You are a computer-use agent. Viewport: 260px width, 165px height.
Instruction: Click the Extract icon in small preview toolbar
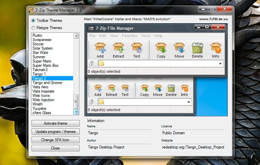[111, 88]
